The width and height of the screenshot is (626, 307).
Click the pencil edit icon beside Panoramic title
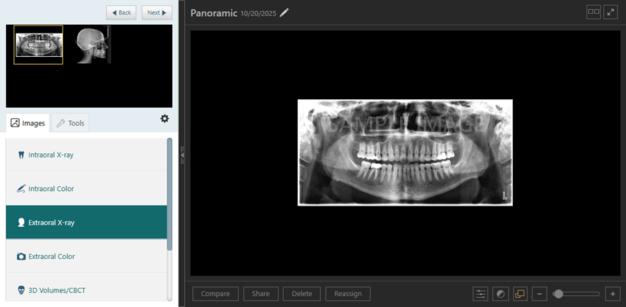pyautogui.click(x=285, y=12)
